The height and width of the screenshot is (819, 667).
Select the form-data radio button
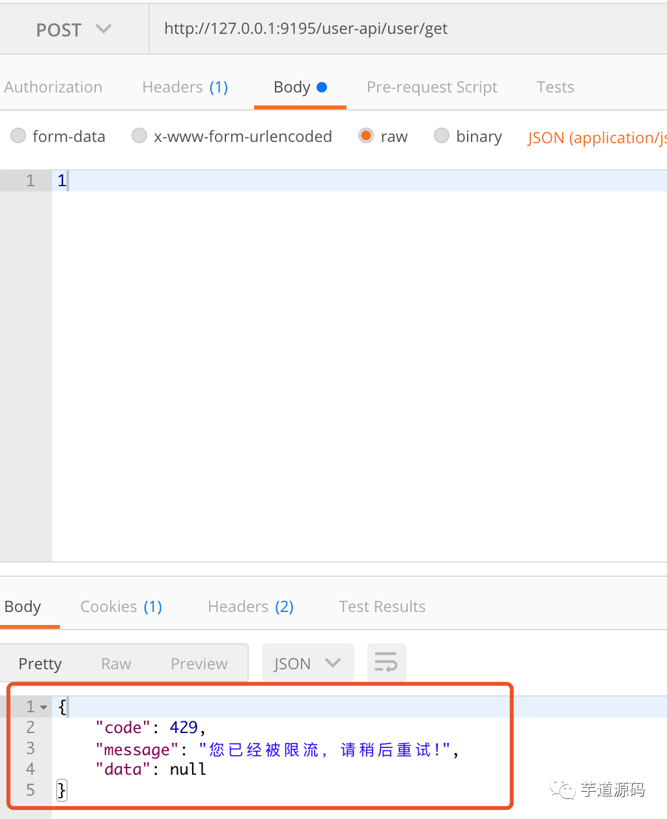18,135
